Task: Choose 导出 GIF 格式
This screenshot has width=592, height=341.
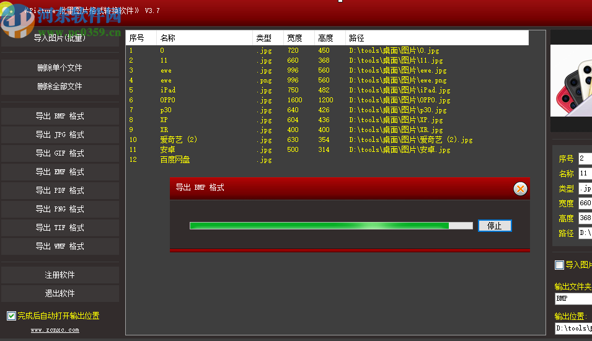Action: (60, 153)
